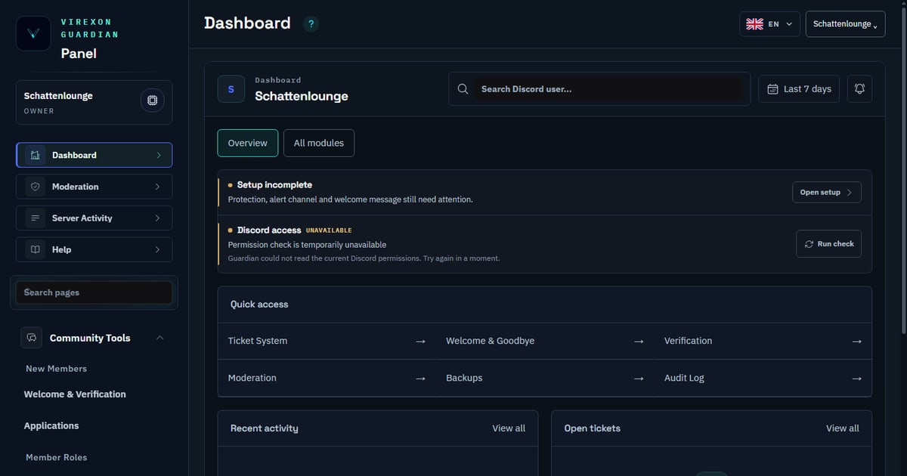907x476 pixels.
Task: Click the calendar icon for Last 7 days
Action: point(772,89)
